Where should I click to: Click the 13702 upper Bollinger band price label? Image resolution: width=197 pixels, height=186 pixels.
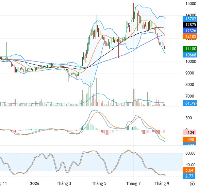[x=190, y=19]
